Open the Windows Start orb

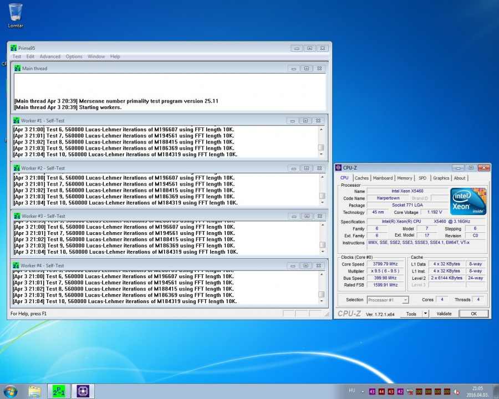pyautogui.click(x=10, y=391)
